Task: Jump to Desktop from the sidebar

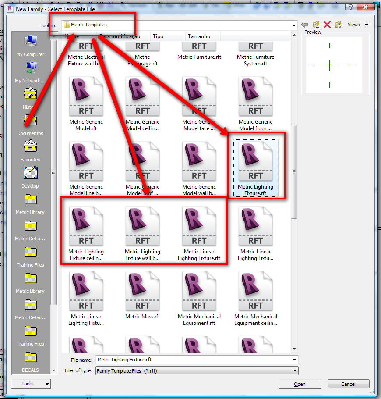Action: click(30, 178)
